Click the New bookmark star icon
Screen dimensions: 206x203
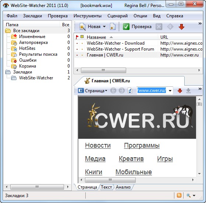82,27
